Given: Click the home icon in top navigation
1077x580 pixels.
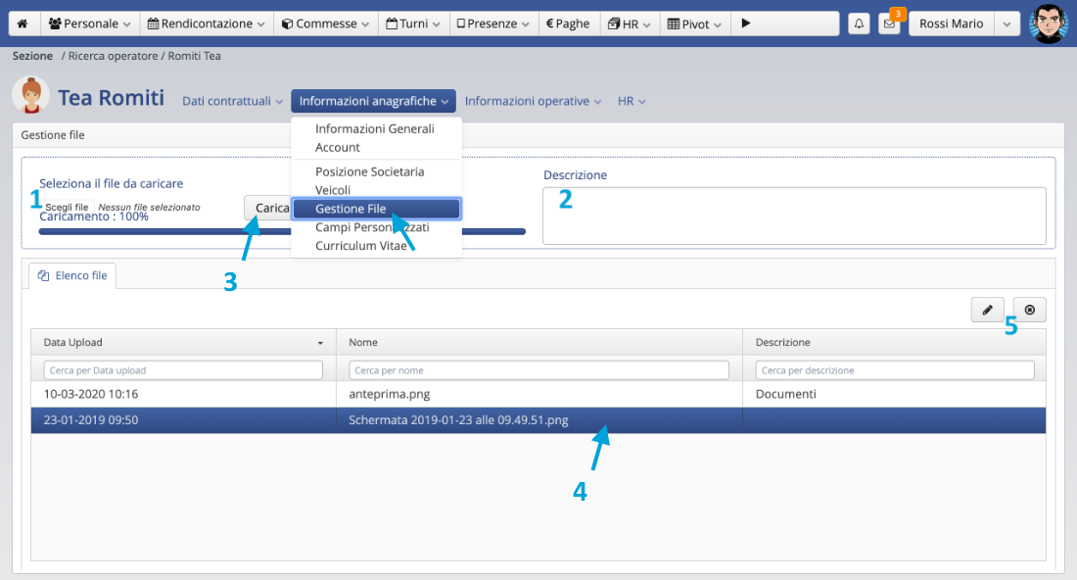Looking at the screenshot, I should tap(23, 24).
